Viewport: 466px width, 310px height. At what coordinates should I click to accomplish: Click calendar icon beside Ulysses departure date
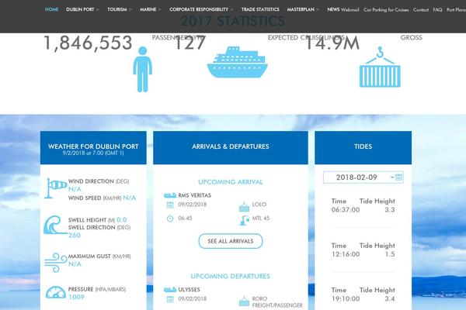[170, 299]
